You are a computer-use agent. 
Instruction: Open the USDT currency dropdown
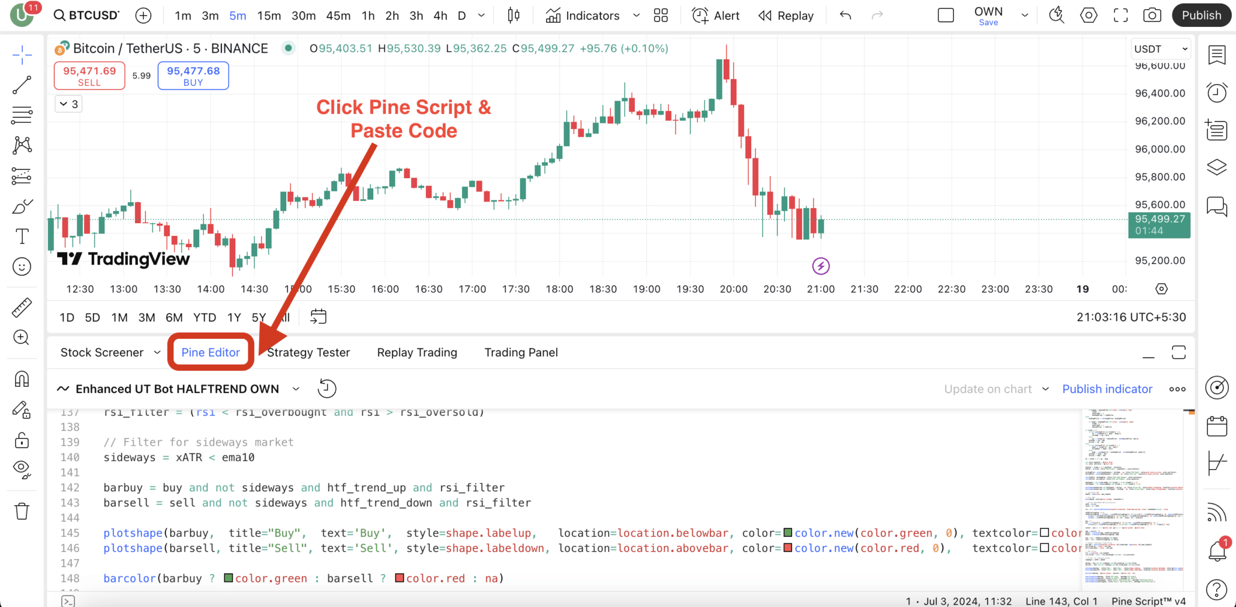point(1160,49)
